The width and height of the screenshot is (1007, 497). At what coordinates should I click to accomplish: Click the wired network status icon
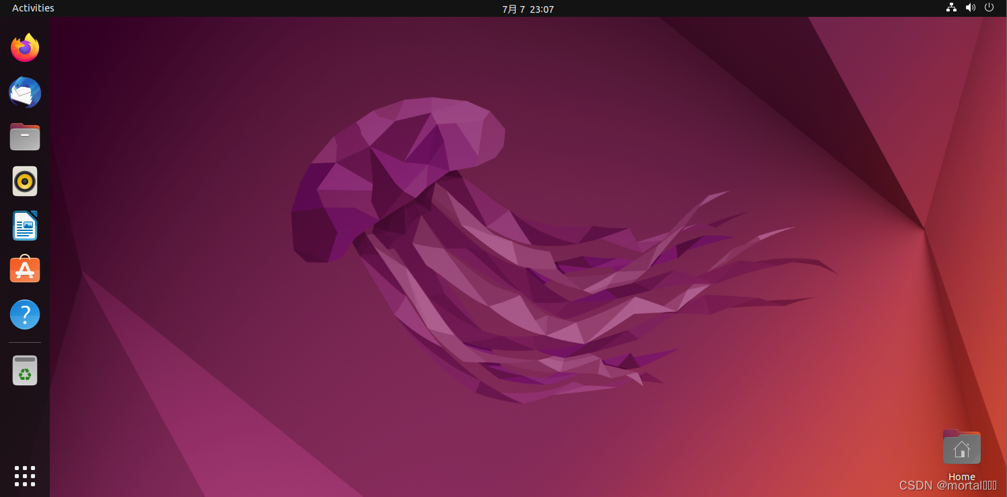pyautogui.click(x=951, y=7)
